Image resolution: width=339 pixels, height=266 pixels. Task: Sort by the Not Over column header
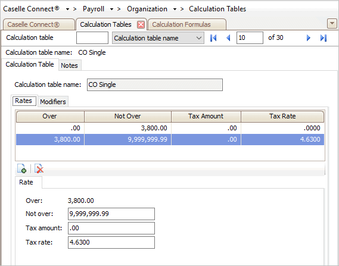pos(127,117)
